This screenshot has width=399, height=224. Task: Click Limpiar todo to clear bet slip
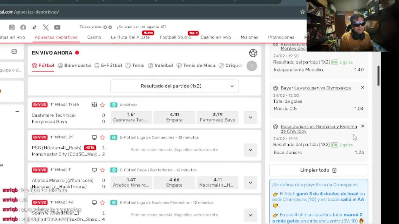coord(319,170)
